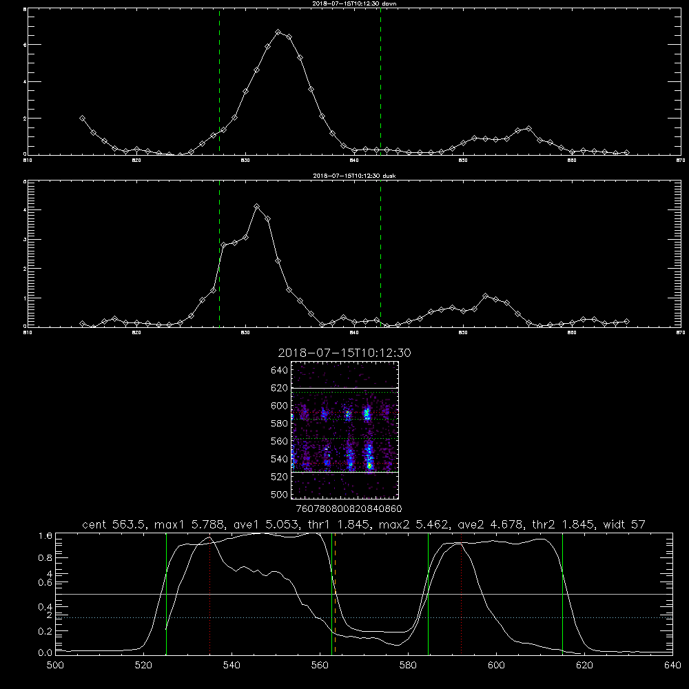Click the first data point of the dawn curve
Image resolution: width=689 pixels, height=689 pixels.
(82, 119)
